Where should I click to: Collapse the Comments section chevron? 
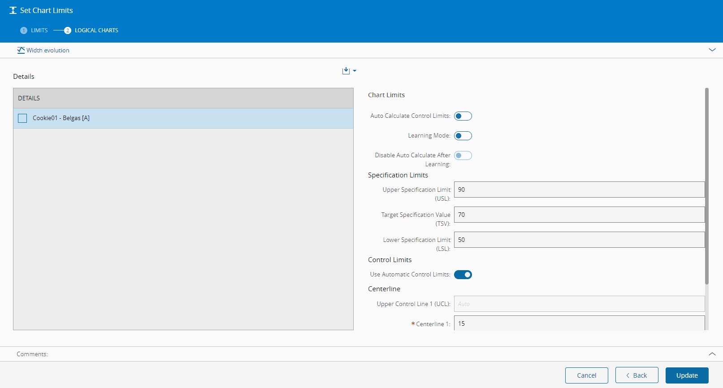pyautogui.click(x=712, y=354)
